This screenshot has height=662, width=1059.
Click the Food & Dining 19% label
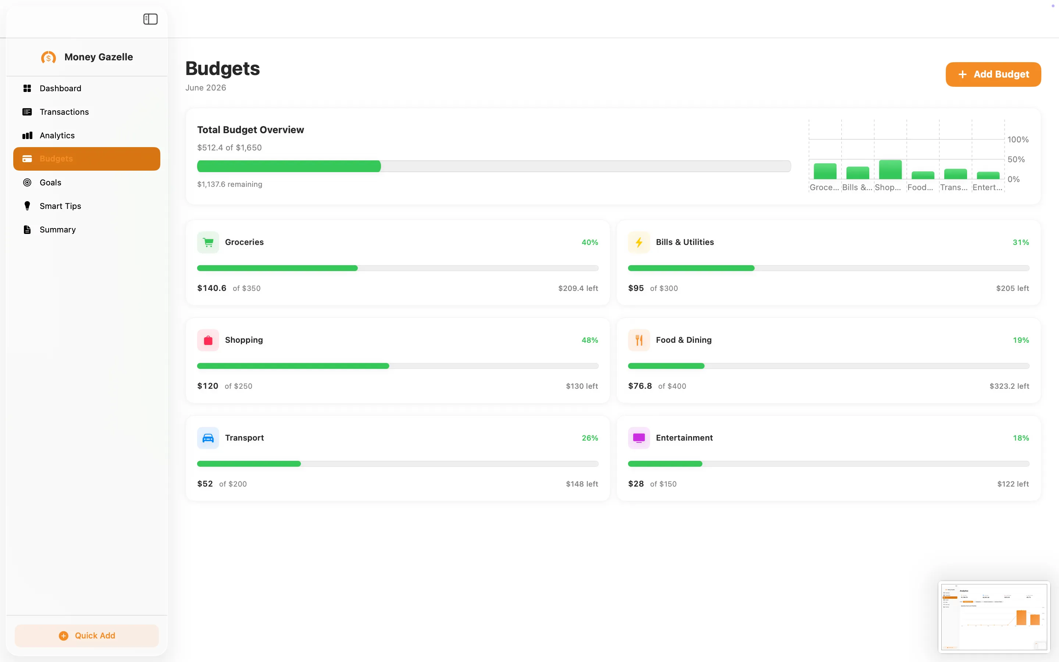1020,340
